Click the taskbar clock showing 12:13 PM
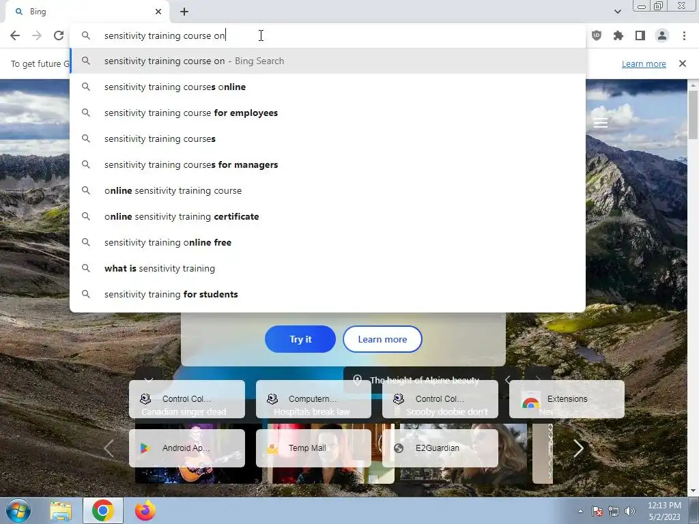The height and width of the screenshot is (524, 699). [x=664, y=511]
